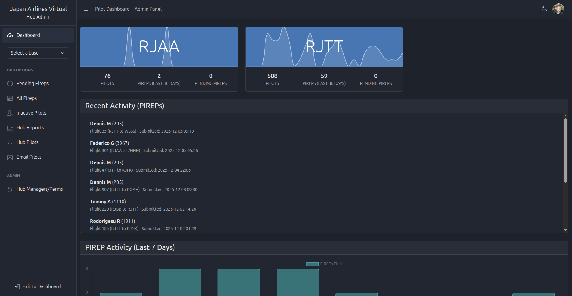Click Federico G Flight 301 entry
This screenshot has width=572, height=296.
point(322,147)
